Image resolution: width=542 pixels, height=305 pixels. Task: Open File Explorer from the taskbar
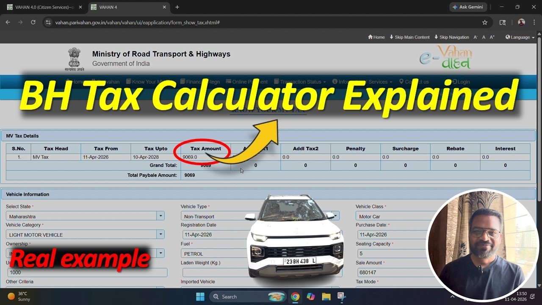(326, 297)
